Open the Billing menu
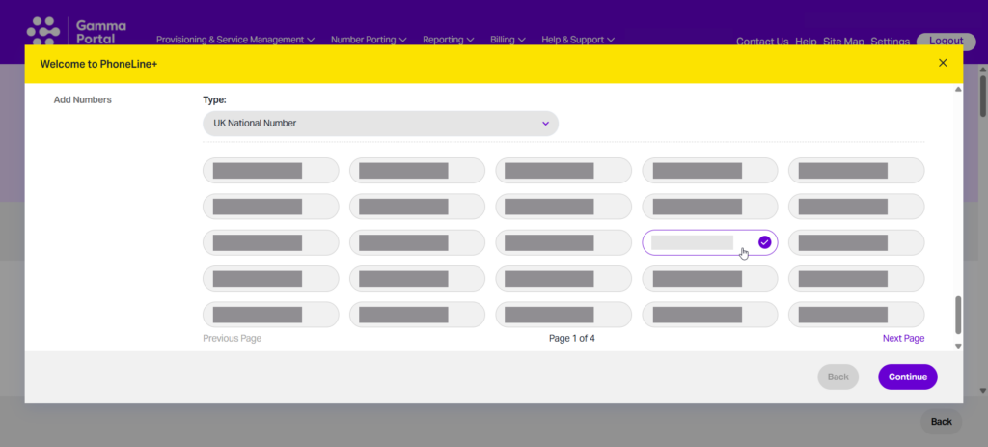Viewport: 988px width, 447px height. click(508, 40)
